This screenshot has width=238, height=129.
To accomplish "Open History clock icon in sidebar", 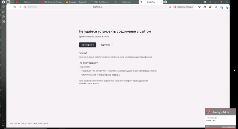I will coord(3,7).
